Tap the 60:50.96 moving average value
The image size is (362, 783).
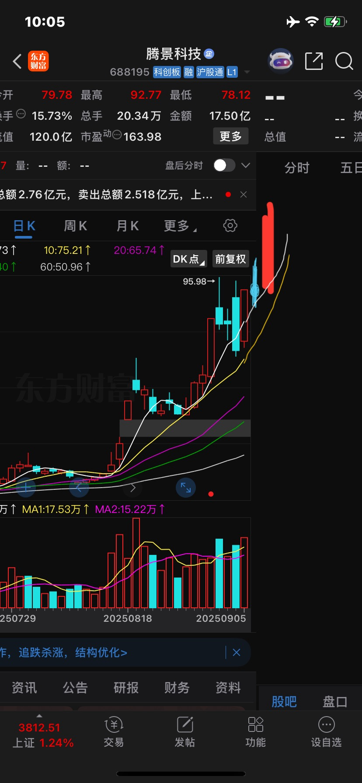66,267
